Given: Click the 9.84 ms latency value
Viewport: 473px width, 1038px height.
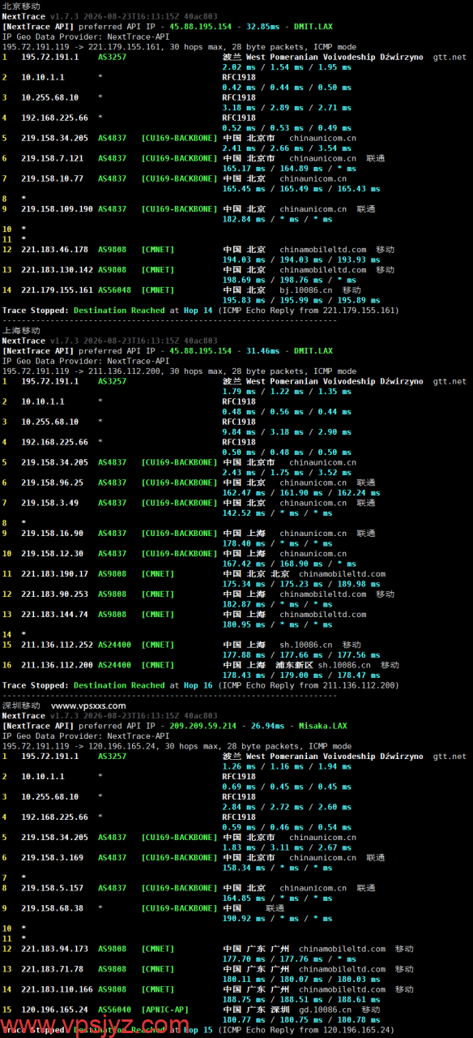Looking at the screenshot, I should (x=239, y=432).
